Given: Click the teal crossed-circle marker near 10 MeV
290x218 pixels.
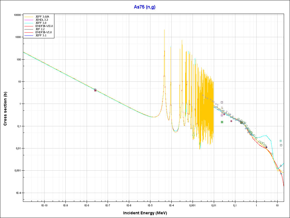Looking at the screenshot, I should 281,141.
